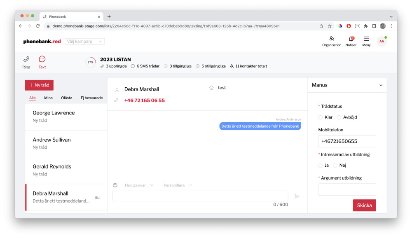Collapse the Manus panel chevron
Viewport: 412px width, 238px height.
click(381, 85)
